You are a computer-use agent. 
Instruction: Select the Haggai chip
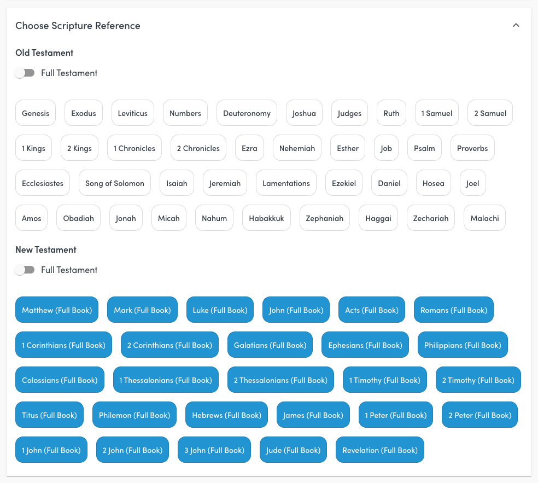coord(378,218)
